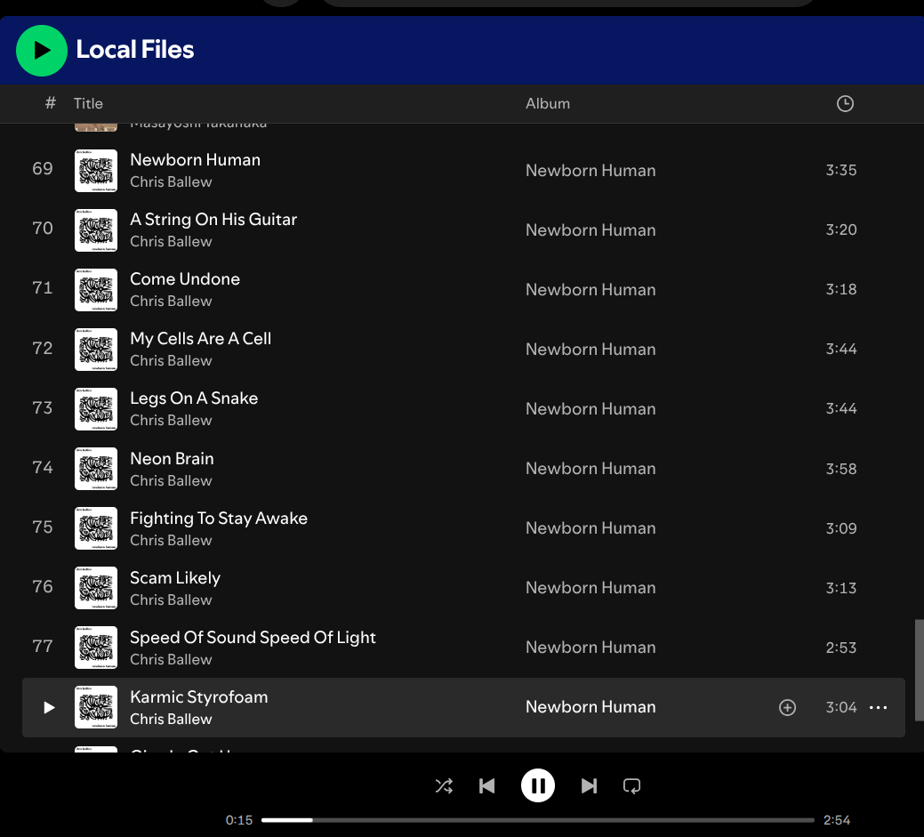Click the playback progress bar
924x837 pixels.
click(537, 820)
